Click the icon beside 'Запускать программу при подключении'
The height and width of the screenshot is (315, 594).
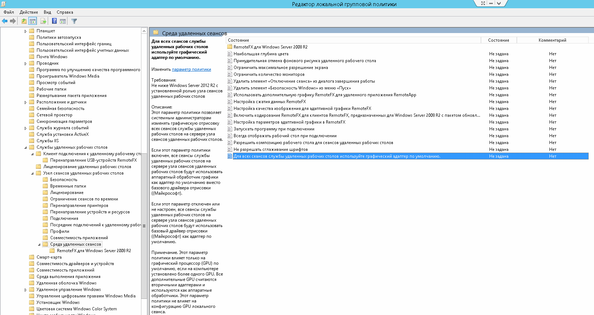pos(230,129)
